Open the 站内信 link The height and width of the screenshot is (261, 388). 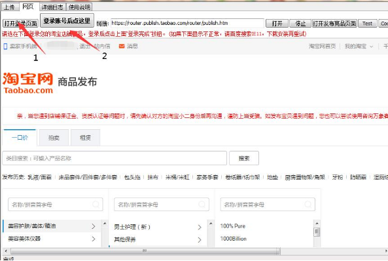[x=102, y=46]
